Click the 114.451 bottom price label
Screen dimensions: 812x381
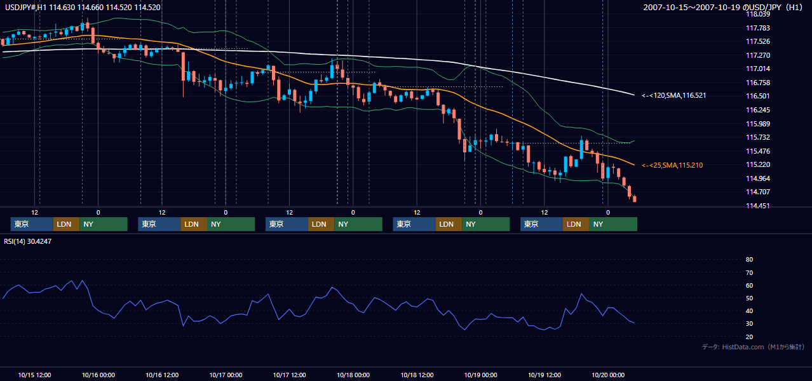(757, 206)
